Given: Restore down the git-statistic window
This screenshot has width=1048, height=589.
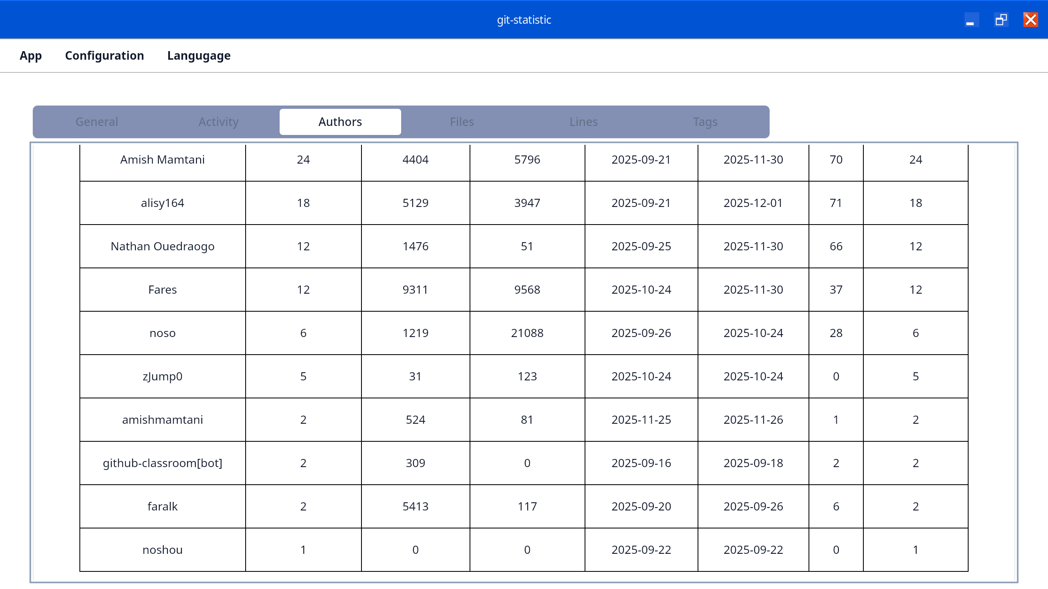Looking at the screenshot, I should point(1001,20).
